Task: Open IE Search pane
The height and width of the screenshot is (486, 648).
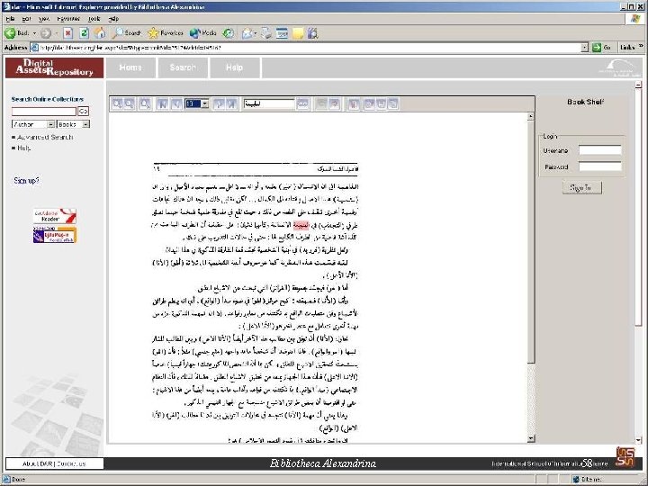Action: tap(126, 33)
